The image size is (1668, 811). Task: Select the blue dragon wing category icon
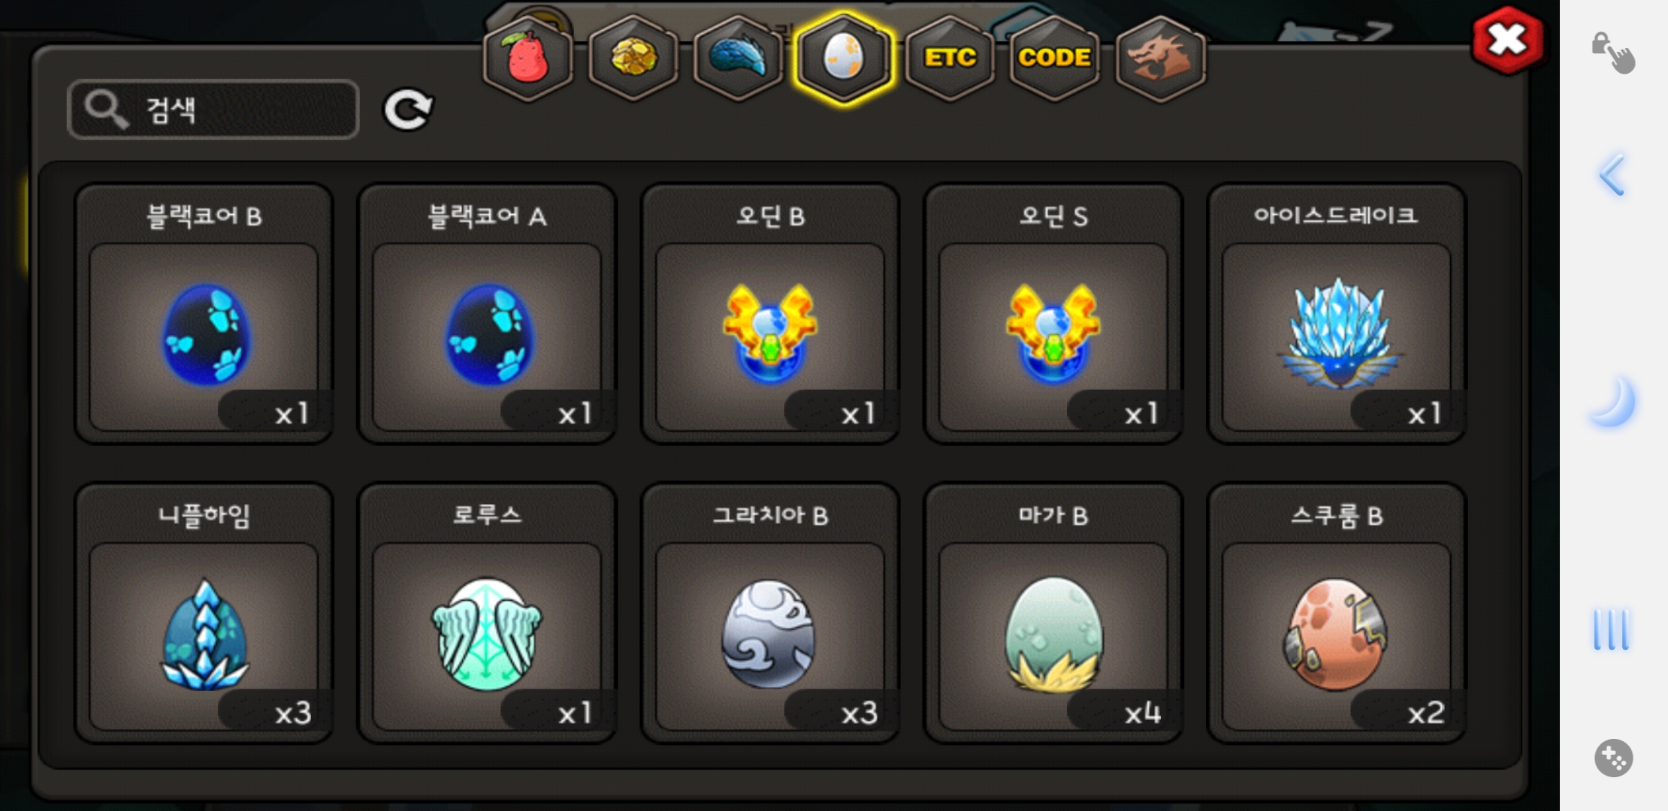pos(739,59)
